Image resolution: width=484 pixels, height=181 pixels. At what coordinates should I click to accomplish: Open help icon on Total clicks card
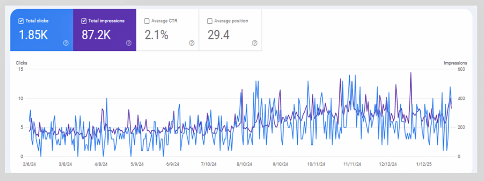(x=66, y=43)
